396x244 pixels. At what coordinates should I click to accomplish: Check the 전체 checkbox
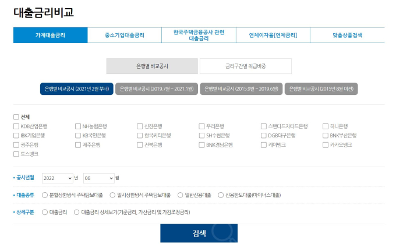[x=16, y=117]
